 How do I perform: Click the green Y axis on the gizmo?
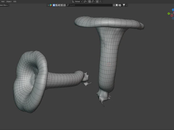(x=169, y=14)
